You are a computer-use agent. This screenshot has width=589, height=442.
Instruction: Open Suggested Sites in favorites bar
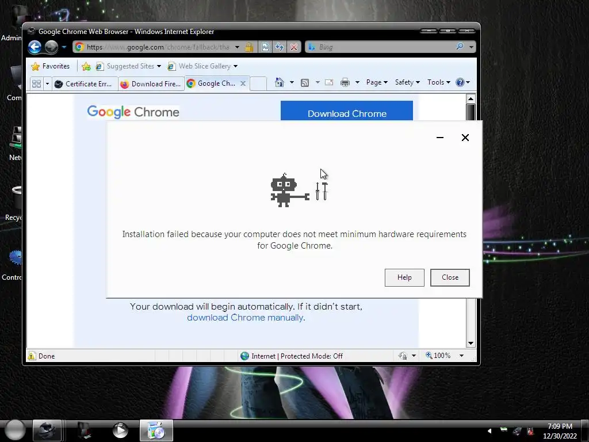click(x=128, y=66)
